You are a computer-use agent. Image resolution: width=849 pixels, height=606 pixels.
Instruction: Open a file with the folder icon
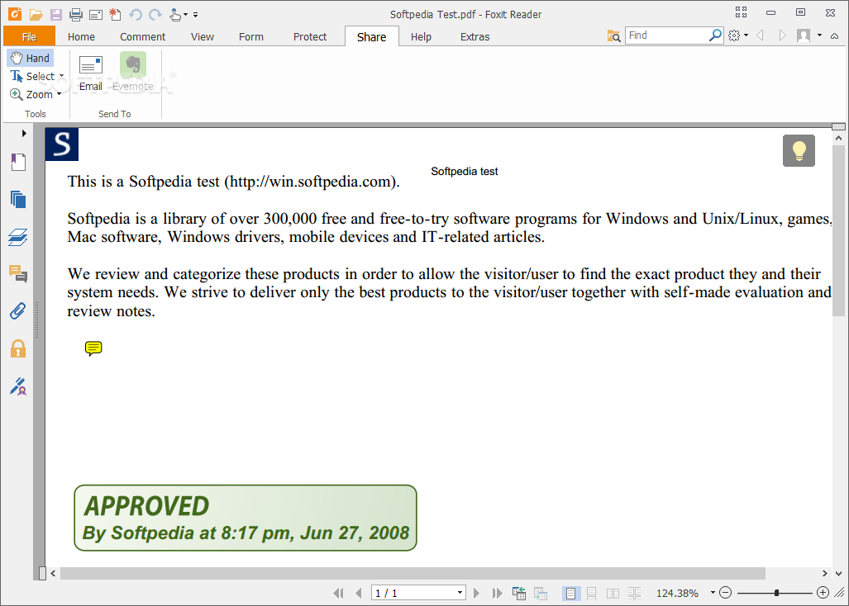36,15
